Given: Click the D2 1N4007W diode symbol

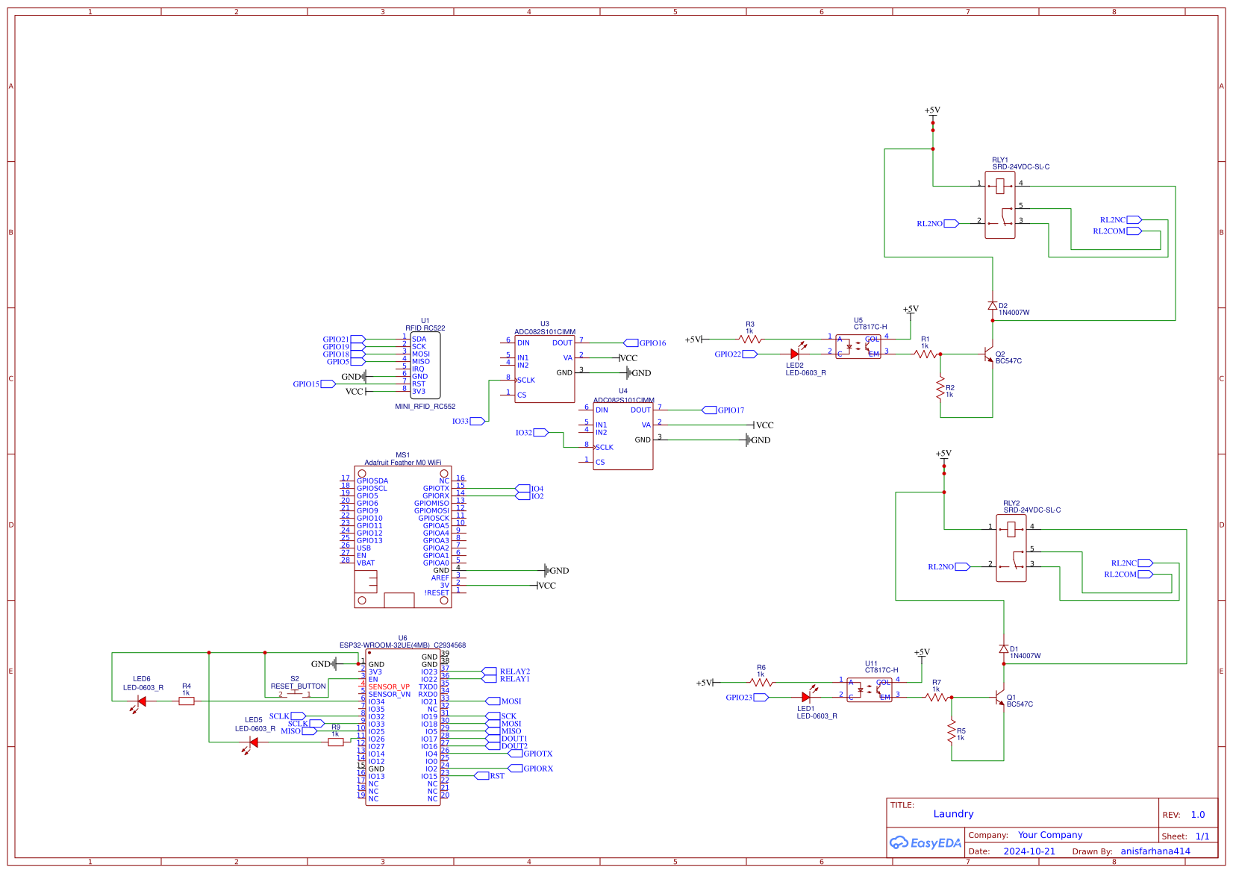Looking at the screenshot, I should [x=993, y=306].
